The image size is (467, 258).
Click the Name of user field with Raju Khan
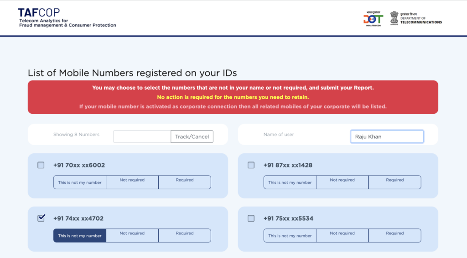387,137
